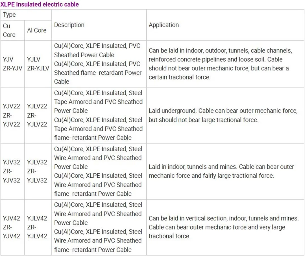This screenshot has height=256, width=305.
Task: Select the YJV32 ZR-YJV32 cell
Action: click(12, 171)
